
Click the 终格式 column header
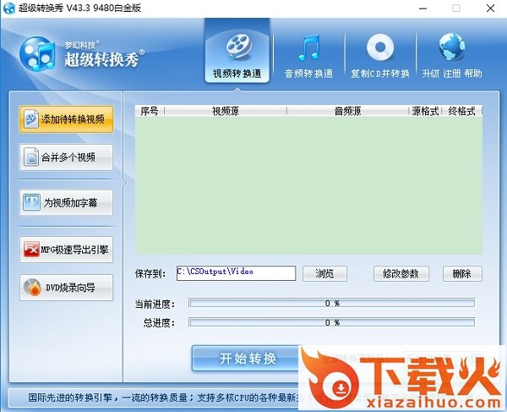461,111
